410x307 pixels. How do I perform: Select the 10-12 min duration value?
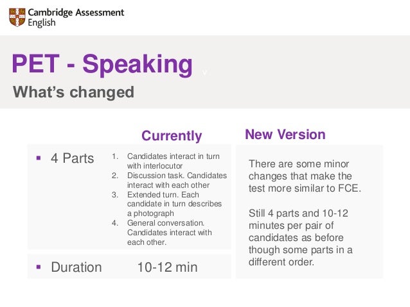[167, 267]
